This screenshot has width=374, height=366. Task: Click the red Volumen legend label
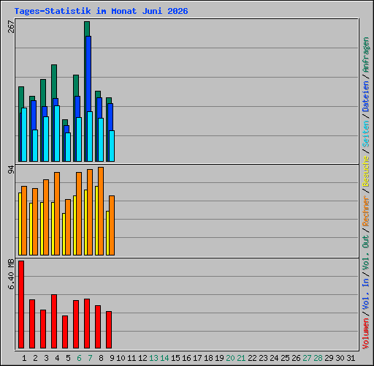click(366, 333)
